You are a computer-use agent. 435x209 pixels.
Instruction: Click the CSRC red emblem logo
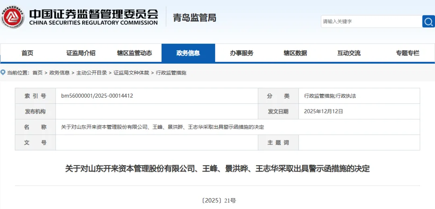13,17
